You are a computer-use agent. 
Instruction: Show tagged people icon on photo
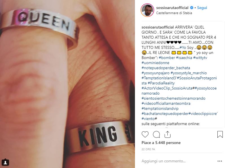5,162
